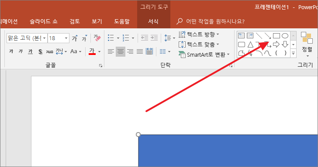Screen dimensions: 318x167
Task: Toggle underline formatting
Action: tap(30, 51)
